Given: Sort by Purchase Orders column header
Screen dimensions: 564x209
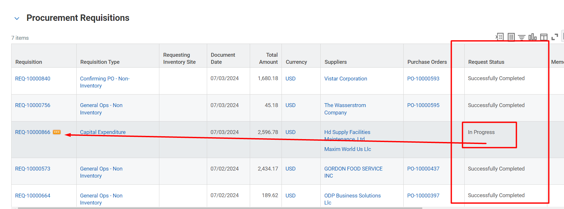Looking at the screenshot, I should (427, 62).
